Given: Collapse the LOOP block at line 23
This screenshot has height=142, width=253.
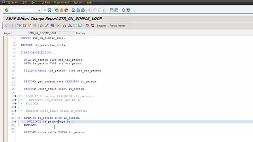Looking at the screenshot, I should point(19,118).
